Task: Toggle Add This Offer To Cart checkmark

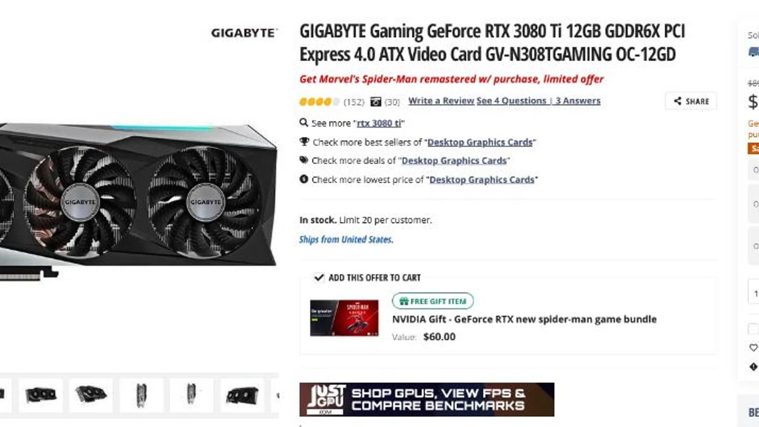Action: click(x=319, y=277)
